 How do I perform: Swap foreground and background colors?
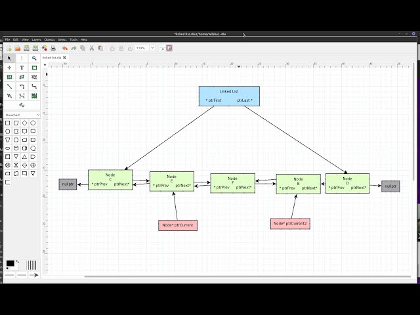[18, 262]
